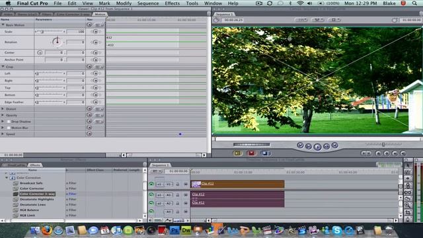Reset Basic Motion parameters with red X

[89, 24]
